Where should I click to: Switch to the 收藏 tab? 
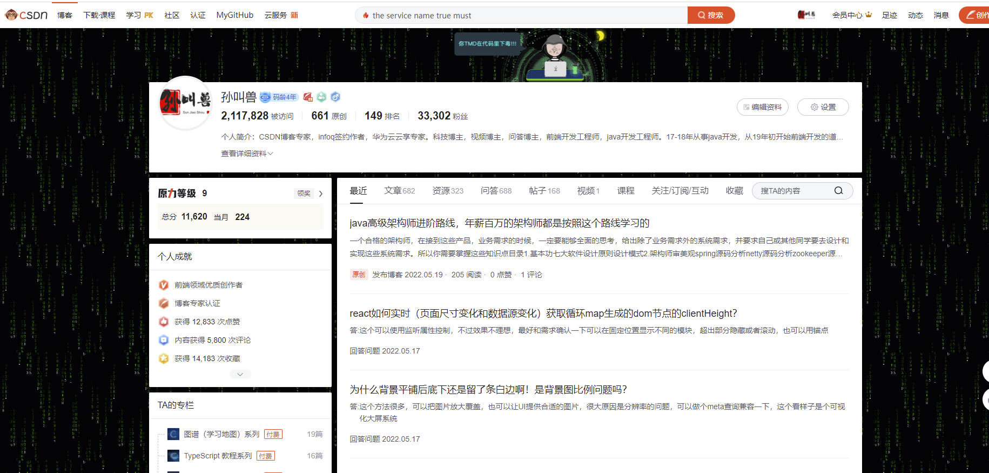[735, 191]
